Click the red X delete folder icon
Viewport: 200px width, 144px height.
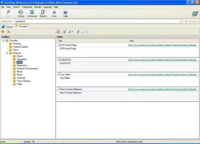(9, 32)
